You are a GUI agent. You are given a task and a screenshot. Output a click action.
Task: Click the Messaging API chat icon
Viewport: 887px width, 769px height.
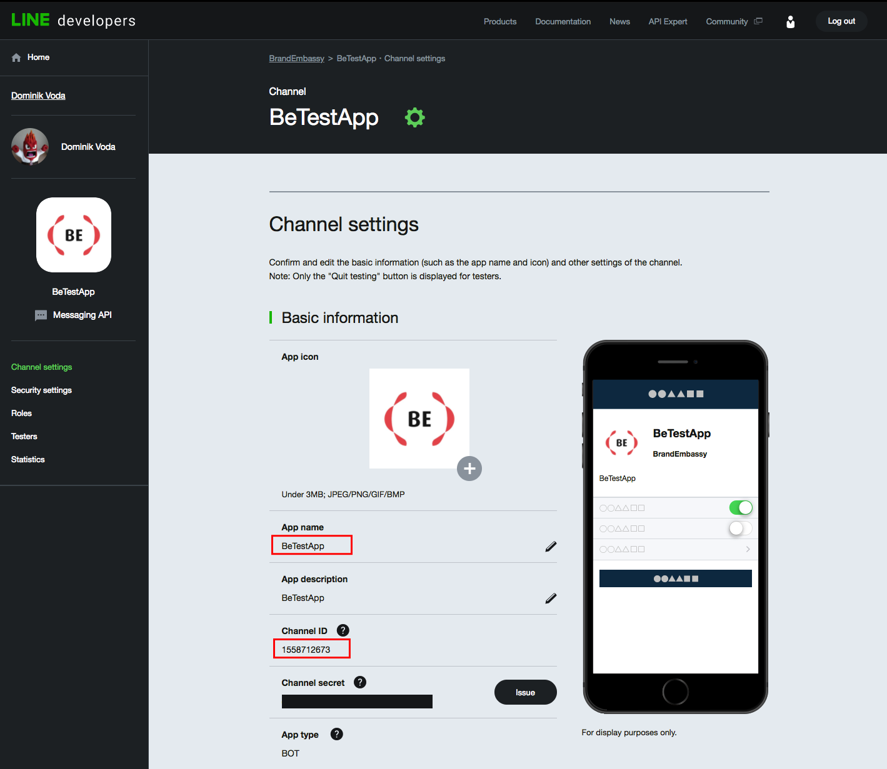(41, 315)
